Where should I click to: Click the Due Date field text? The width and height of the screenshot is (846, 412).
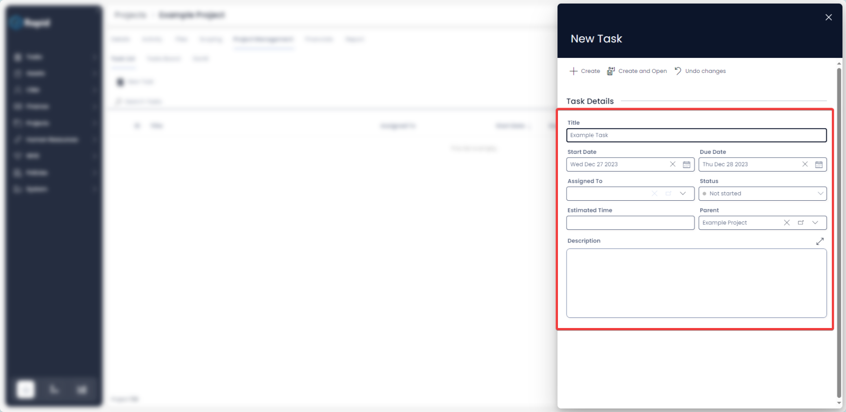725,164
